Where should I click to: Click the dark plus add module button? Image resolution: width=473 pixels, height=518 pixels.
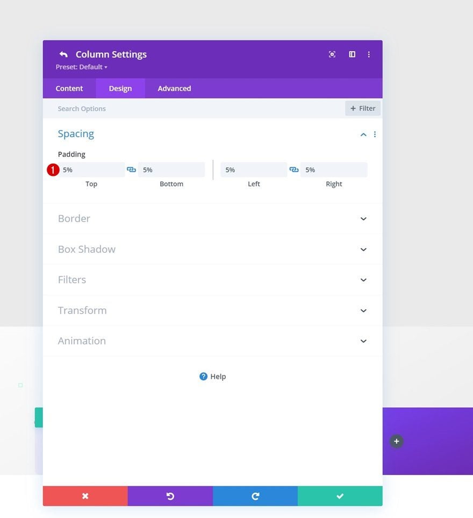[x=397, y=442]
